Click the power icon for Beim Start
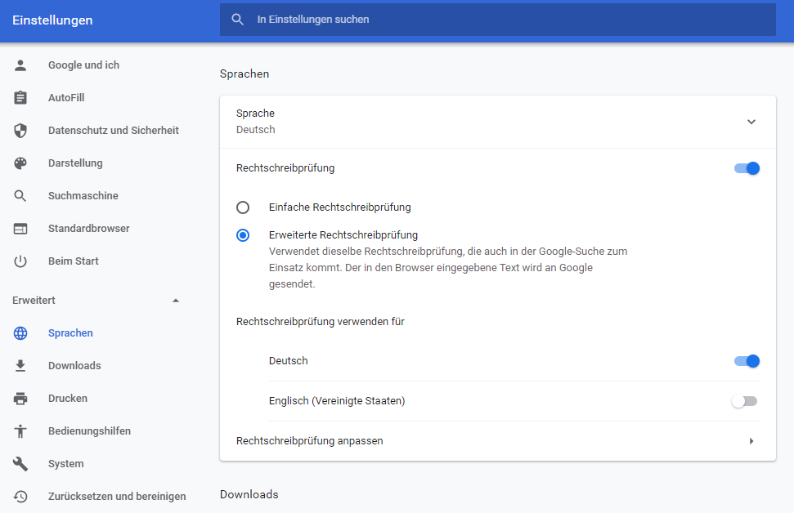 pos(20,261)
